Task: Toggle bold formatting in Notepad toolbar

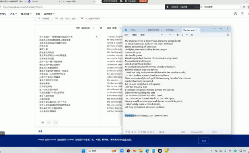Action: tap(177, 34)
